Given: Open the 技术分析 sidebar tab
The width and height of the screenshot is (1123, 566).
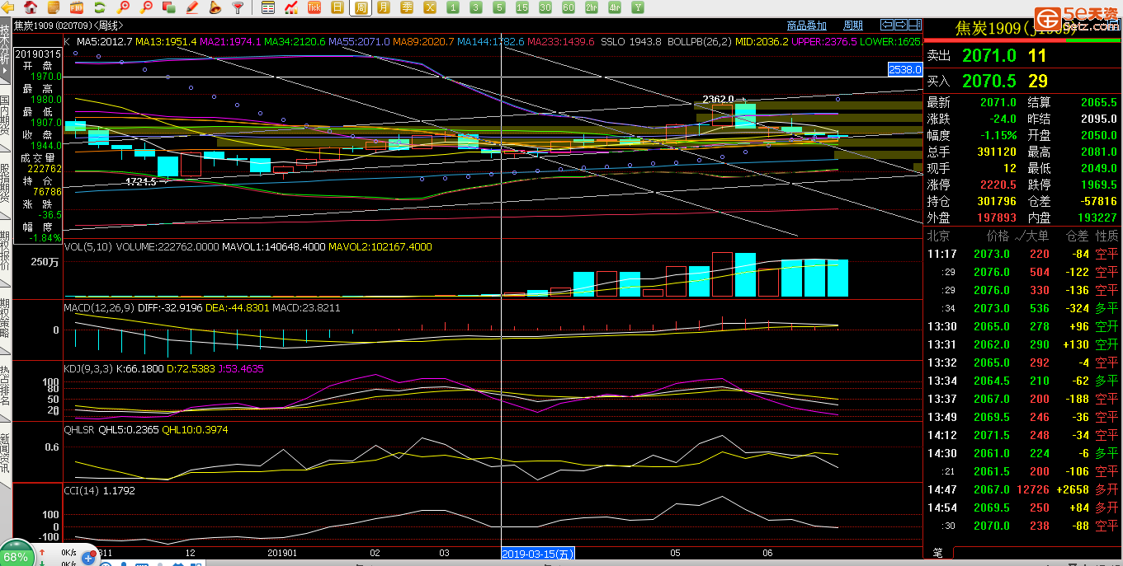Looking at the screenshot, I should pos(6,49).
